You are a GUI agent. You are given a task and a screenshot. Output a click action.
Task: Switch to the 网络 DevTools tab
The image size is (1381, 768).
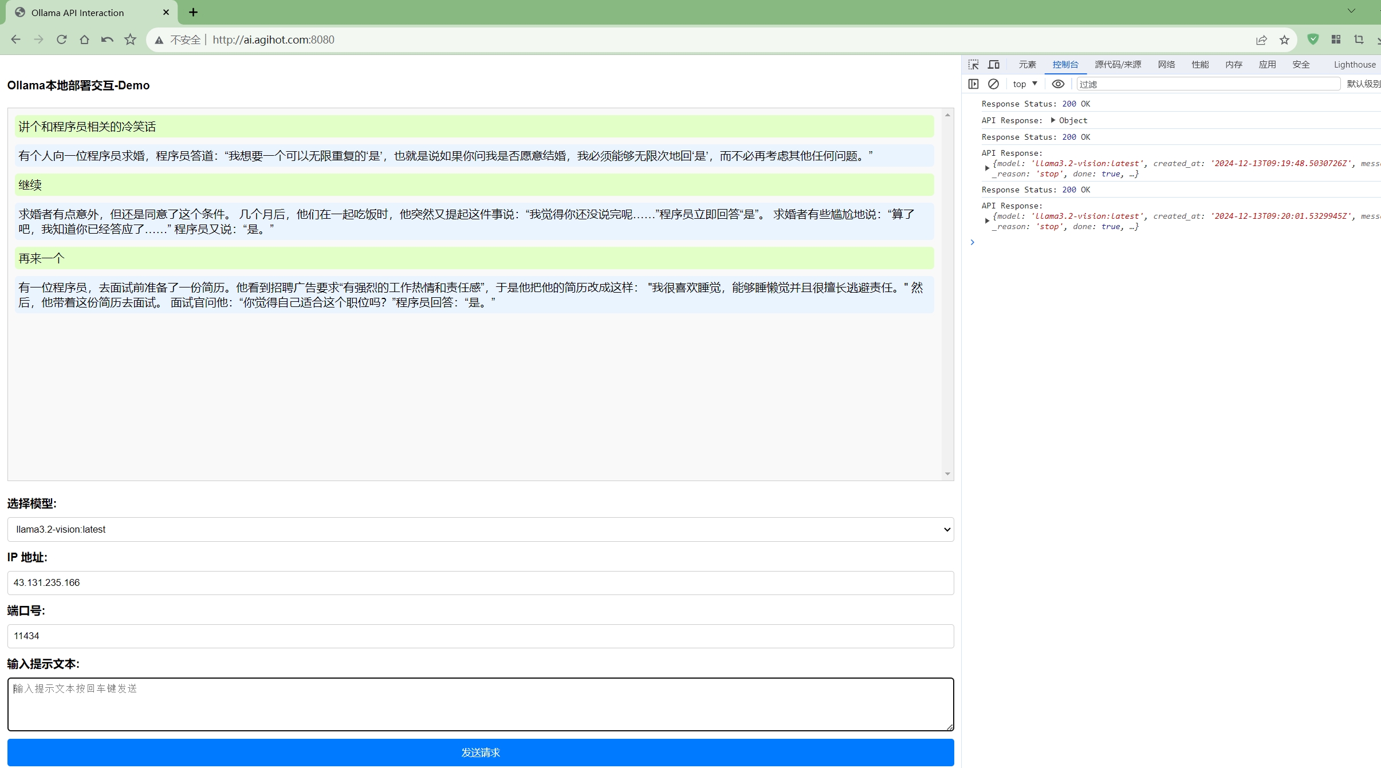click(x=1166, y=65)
